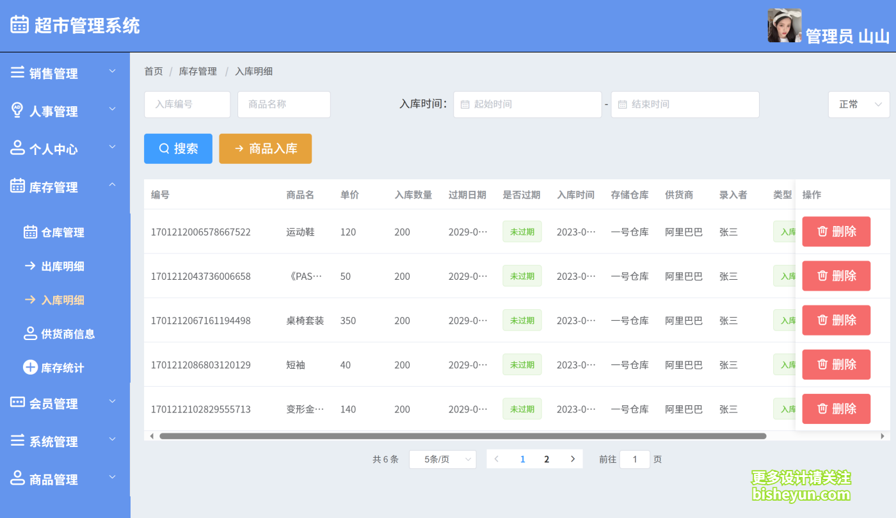The image size is (896, 518).
Task: Go to page 2
Action: pos(547,459)
